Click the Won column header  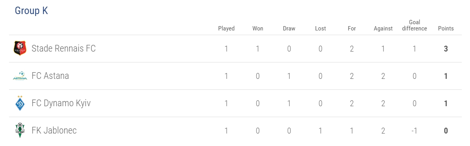coord(258,28)
